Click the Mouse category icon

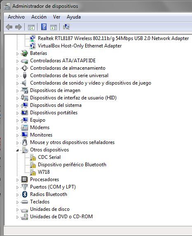pyautogui.click(x=25, y=142)
